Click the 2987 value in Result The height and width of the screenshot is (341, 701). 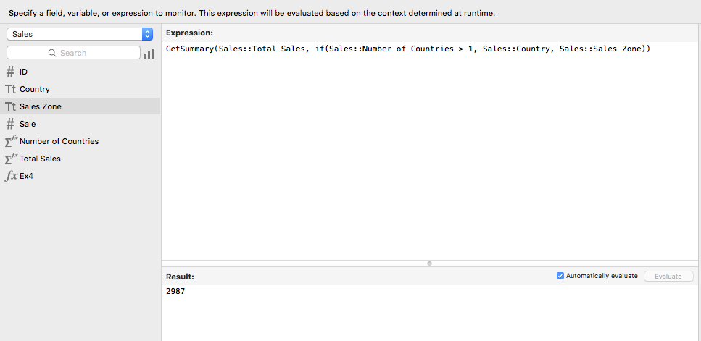tap(175, 291)
